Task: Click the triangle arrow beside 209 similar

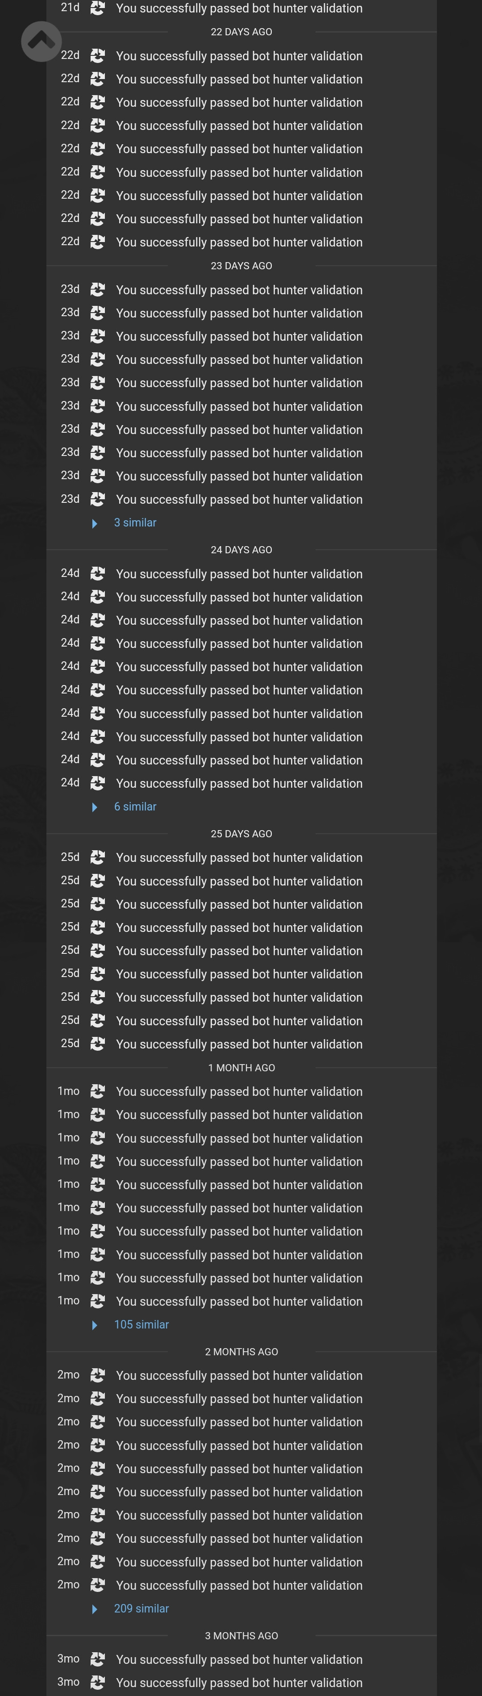Action: click(95, 1609)
